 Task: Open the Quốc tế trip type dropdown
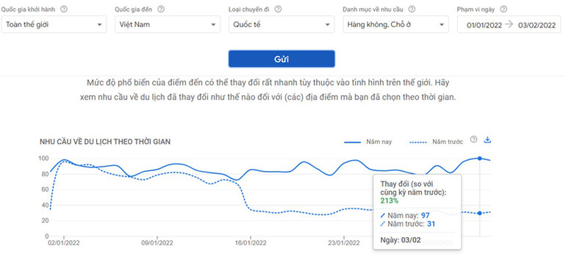(x=282, y=24)
